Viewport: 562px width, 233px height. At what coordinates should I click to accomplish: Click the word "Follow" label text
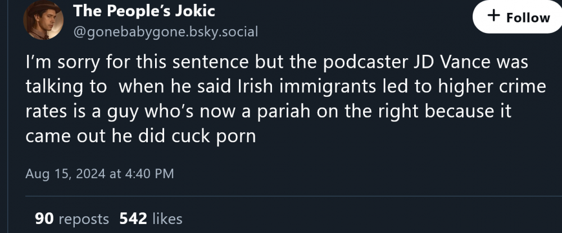click(528, 17)
